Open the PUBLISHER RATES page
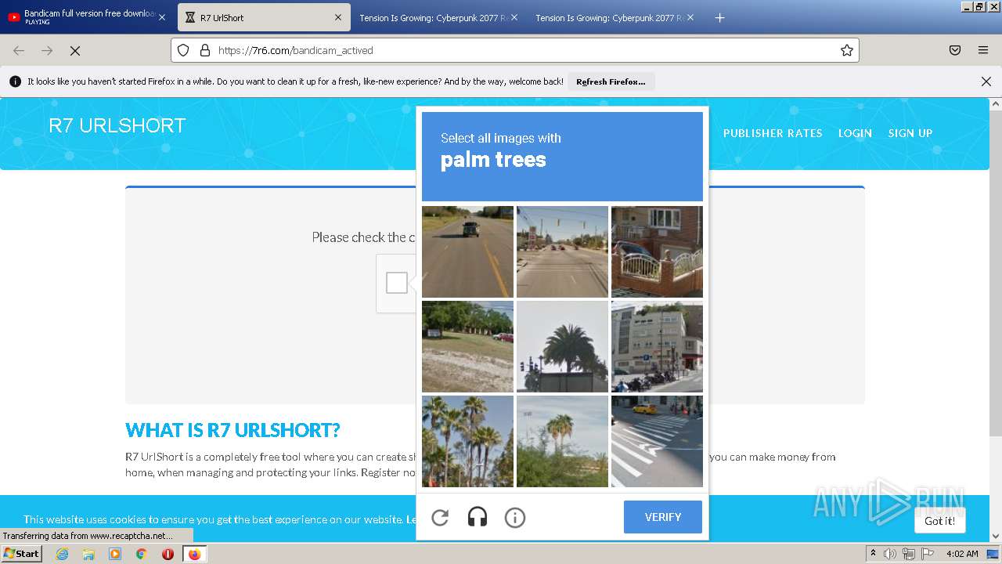This screenshot has height=564, width=1002. [x=773, y=133]
